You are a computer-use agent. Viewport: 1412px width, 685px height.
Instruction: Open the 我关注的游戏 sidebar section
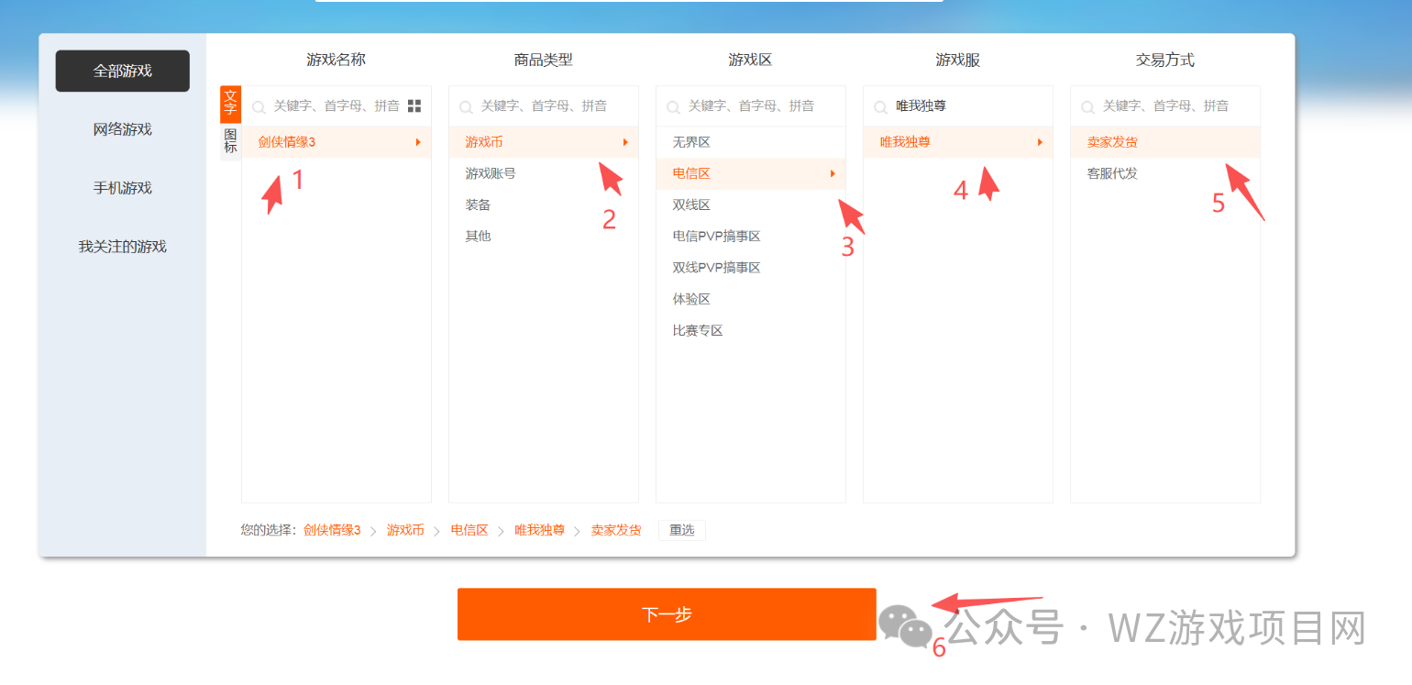(122, 246)
